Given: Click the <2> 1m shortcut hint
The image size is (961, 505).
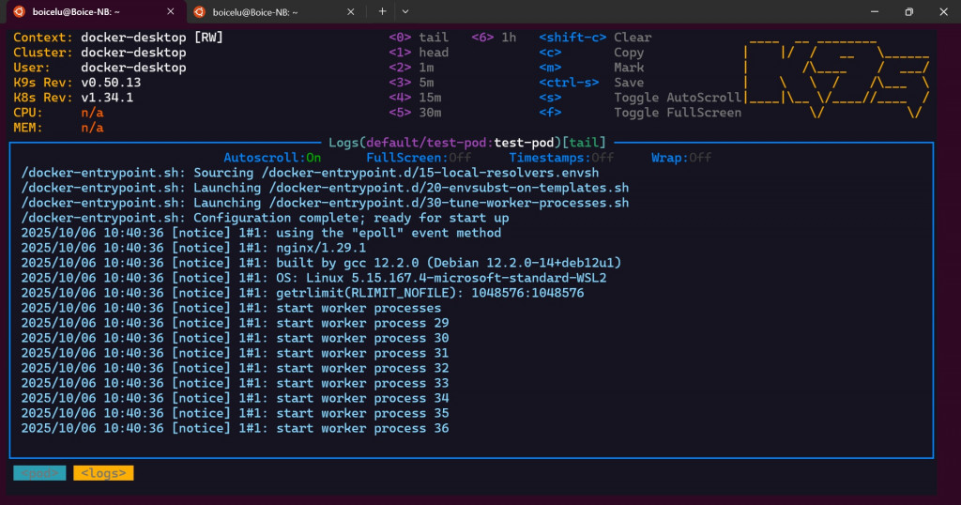Looking at the screenshot, I should tap(411, 68).
